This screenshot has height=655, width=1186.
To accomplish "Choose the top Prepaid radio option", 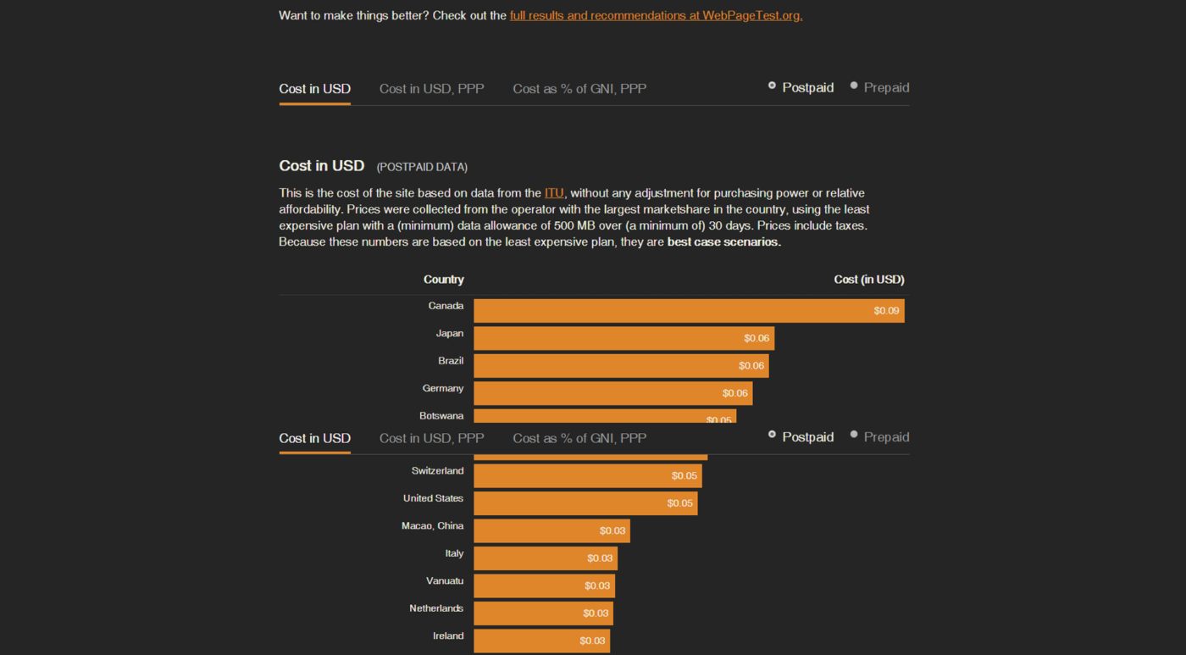I will point(854,86).
